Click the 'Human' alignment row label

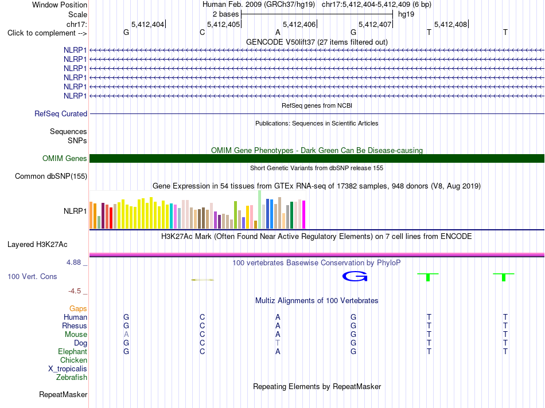(75, 317)
